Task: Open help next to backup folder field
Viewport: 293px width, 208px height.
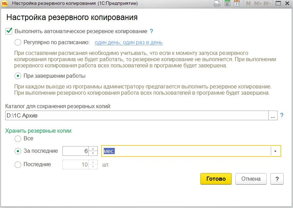Action: pos(282,115)
